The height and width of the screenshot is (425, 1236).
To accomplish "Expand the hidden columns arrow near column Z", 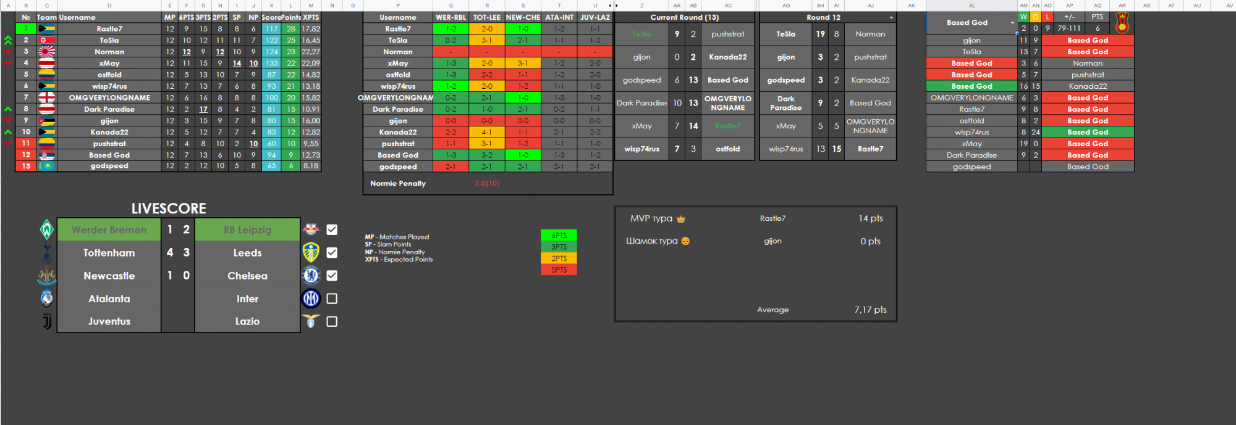I will 616,6.
